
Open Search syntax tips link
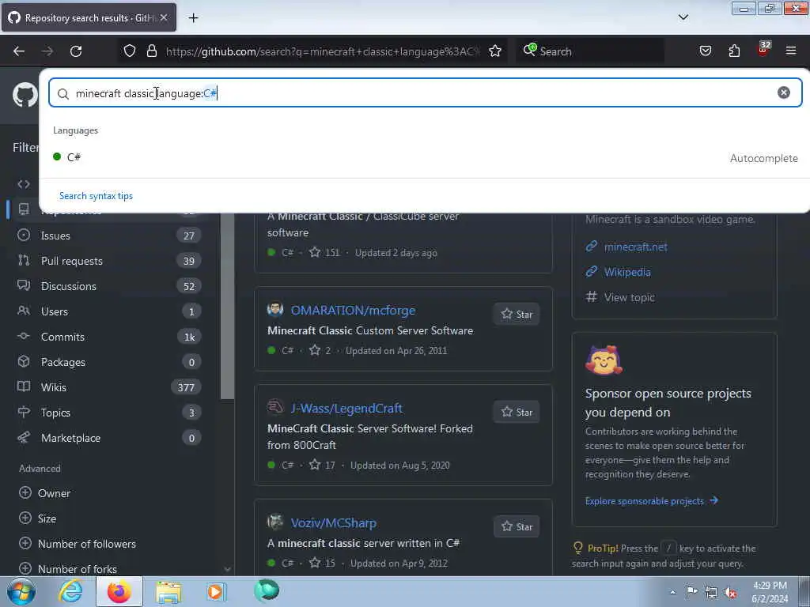pyautogui.click(x=96, y=196)
